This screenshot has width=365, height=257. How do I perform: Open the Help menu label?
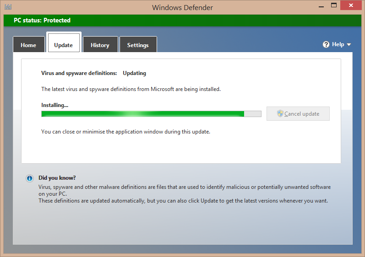[x=338, y=44]
